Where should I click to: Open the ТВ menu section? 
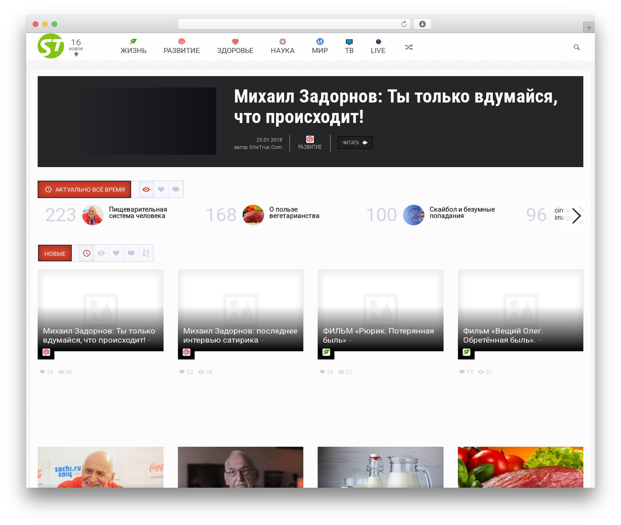coord(349,46)
